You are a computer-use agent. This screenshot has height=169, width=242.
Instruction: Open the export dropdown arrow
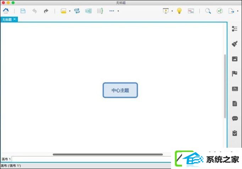(238, 11)
